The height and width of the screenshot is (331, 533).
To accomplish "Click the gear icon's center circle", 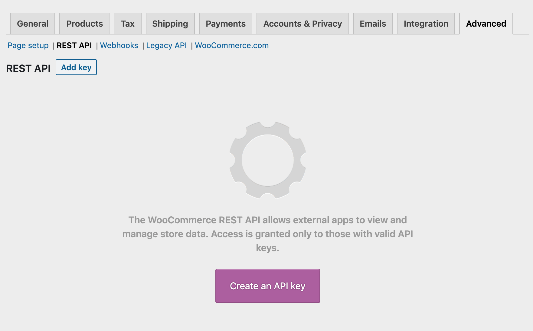I will coord(268,160).
